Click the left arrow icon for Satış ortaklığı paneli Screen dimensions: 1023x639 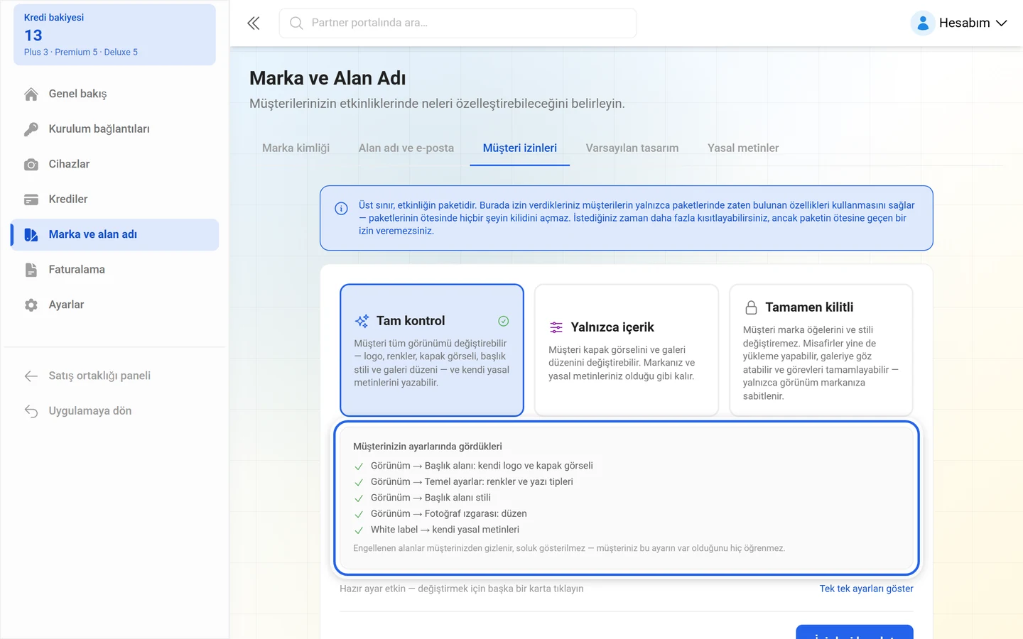coord(31,376)
